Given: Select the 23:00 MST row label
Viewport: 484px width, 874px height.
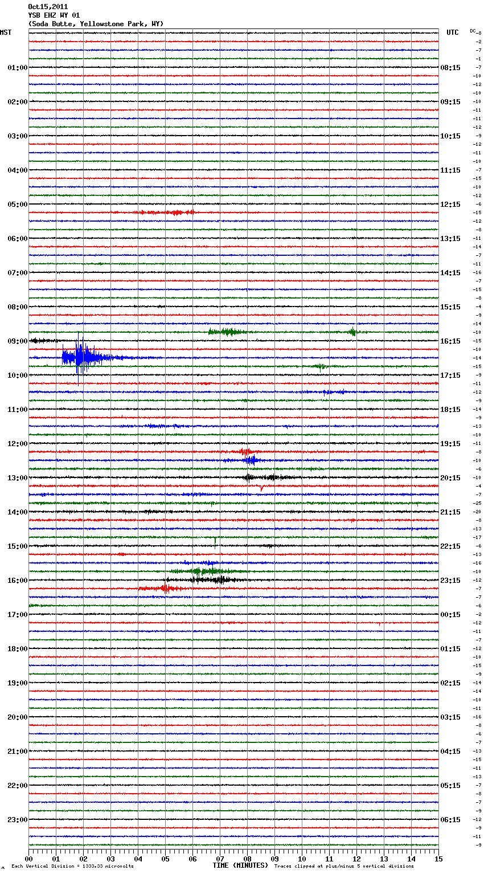Looking at the screenshot, I should 18,820.
